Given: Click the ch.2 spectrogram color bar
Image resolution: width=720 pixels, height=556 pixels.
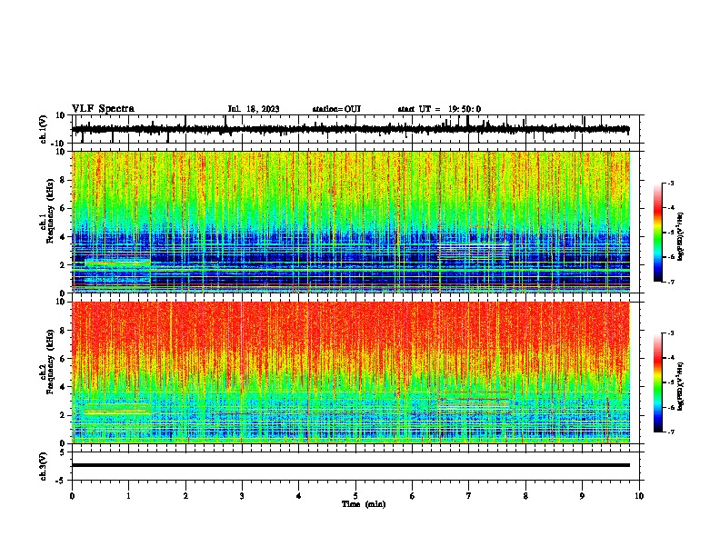Looking at the screenshot, I should tap(658, 382).
